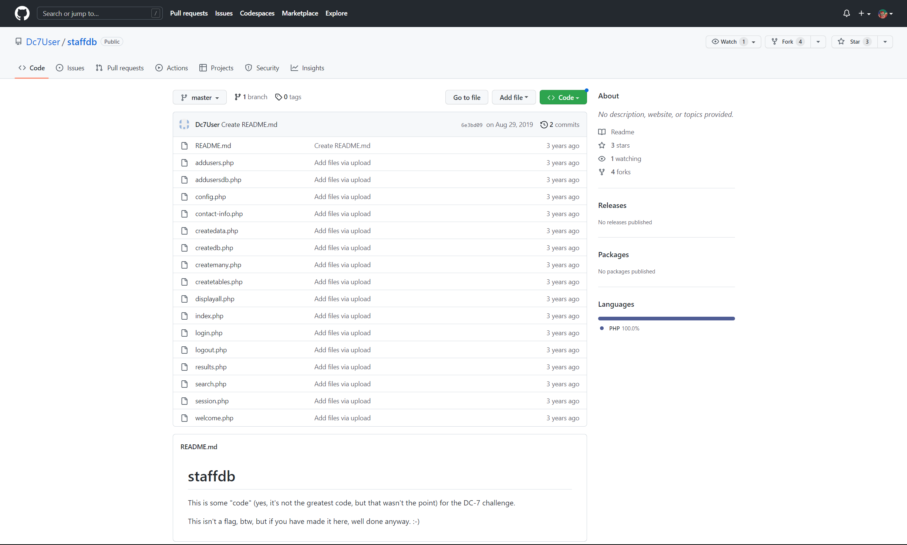Open the Add file dropdown

pyautogui.click(x=514, y=97)
